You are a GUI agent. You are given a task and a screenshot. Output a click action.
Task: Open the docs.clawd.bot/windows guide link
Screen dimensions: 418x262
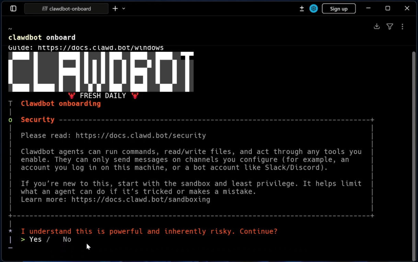pos(101,48)
